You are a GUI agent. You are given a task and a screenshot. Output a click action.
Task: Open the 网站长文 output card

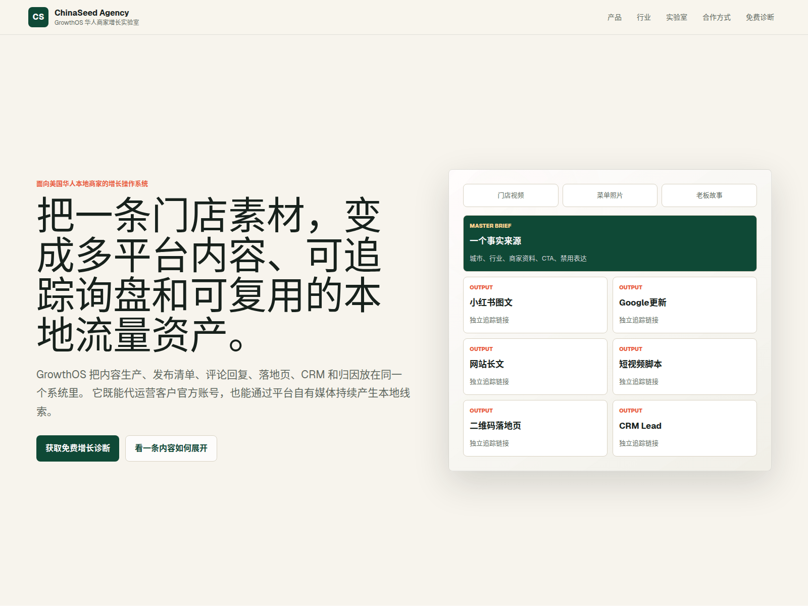pyautogui.click(x=535, y=367)
